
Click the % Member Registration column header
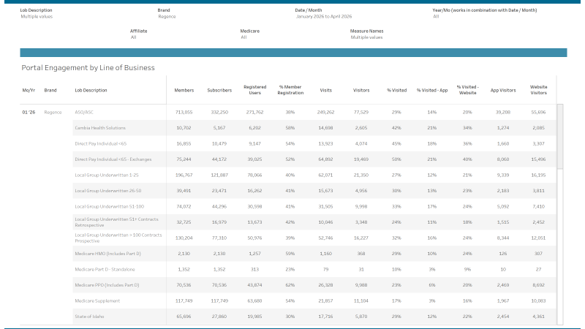[x=290, y=91]
